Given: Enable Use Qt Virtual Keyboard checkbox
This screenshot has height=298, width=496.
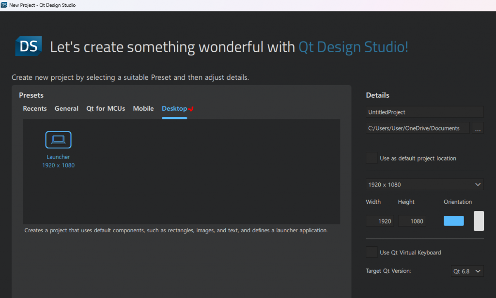Looking at the screenshot, I should (372, 253).
